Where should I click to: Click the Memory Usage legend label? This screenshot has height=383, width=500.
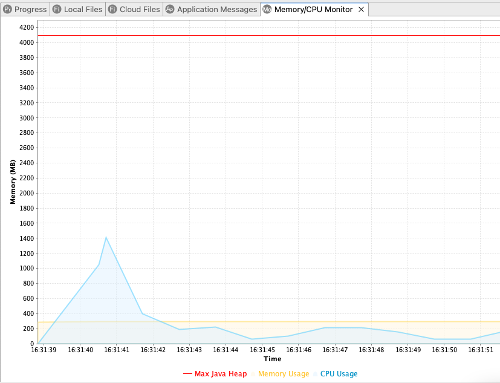coord(284,374)
